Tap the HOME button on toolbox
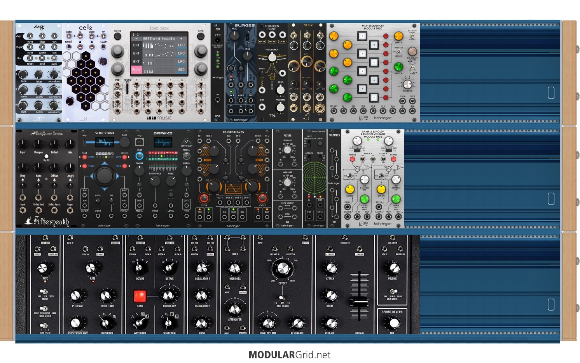Image resolution: width=580 pixels, height=363 pixels. 117,36
